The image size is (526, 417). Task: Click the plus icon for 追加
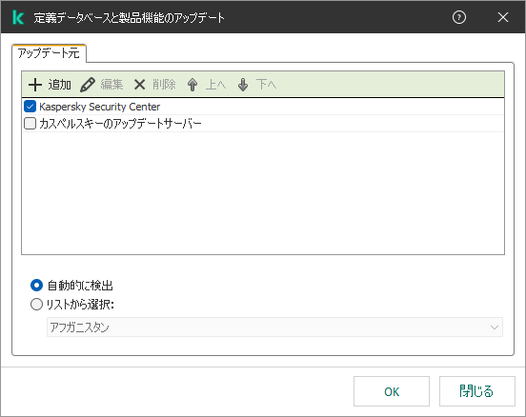[x=35, y=85]
